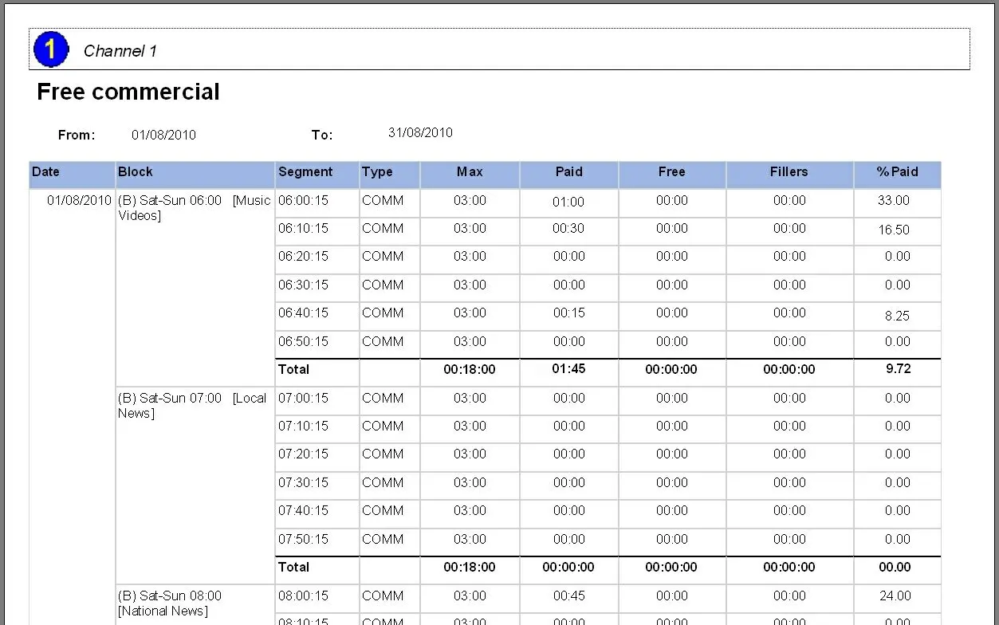Click the 9.72 total %Paid value
Image resolution: width=999 pixels, height=625 pixels.
coord(897,368)
